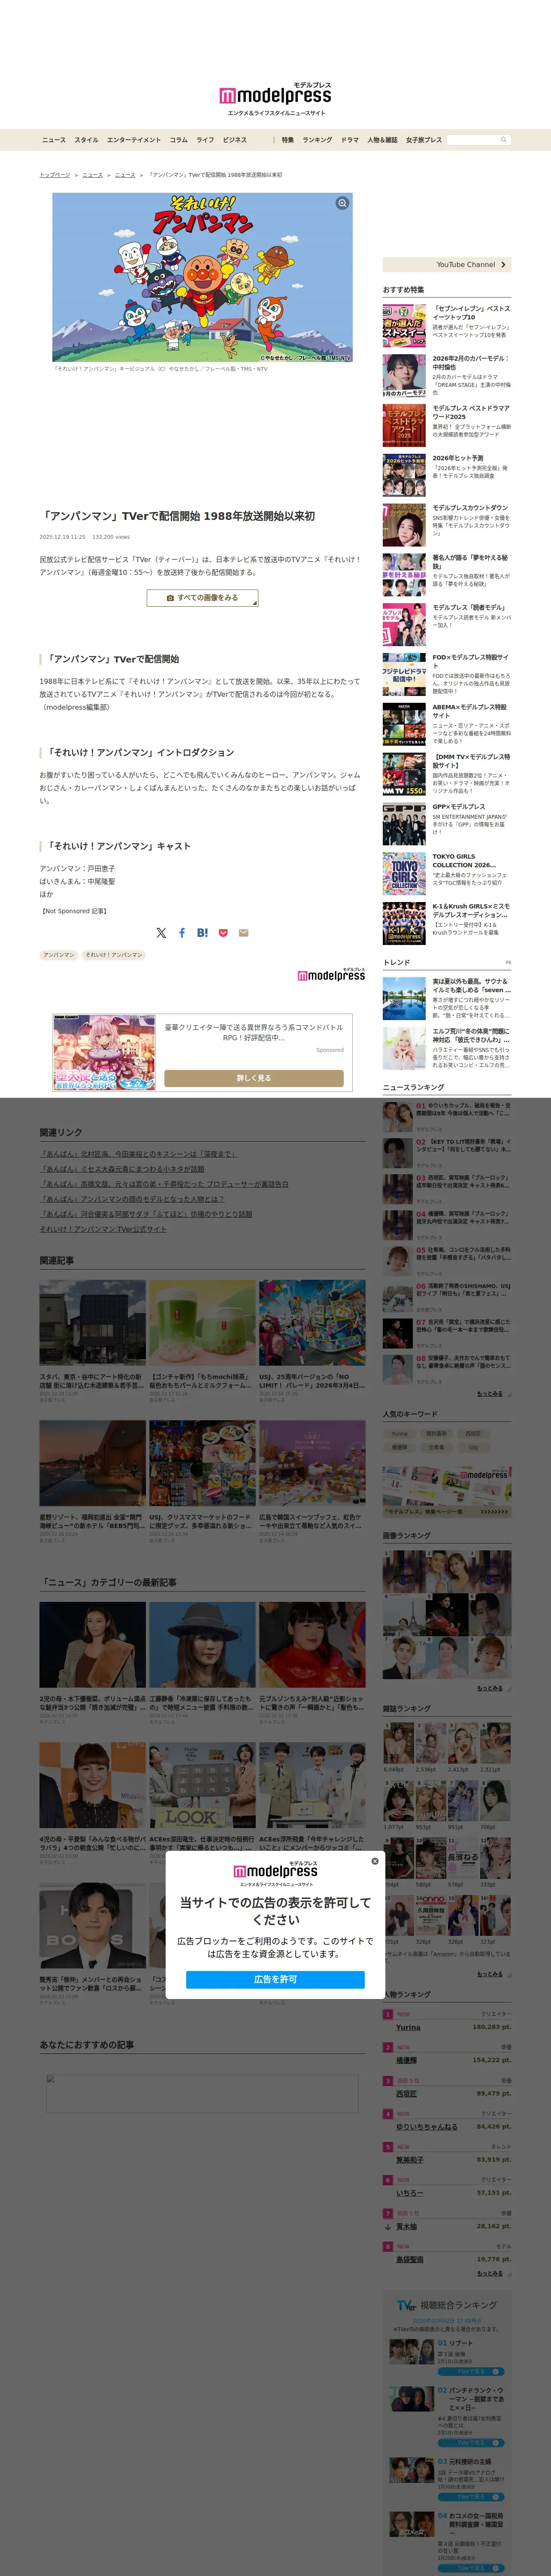Close the ad-block notice with X icon
The image size is (551, 2576).
[x=375, y=1861]
